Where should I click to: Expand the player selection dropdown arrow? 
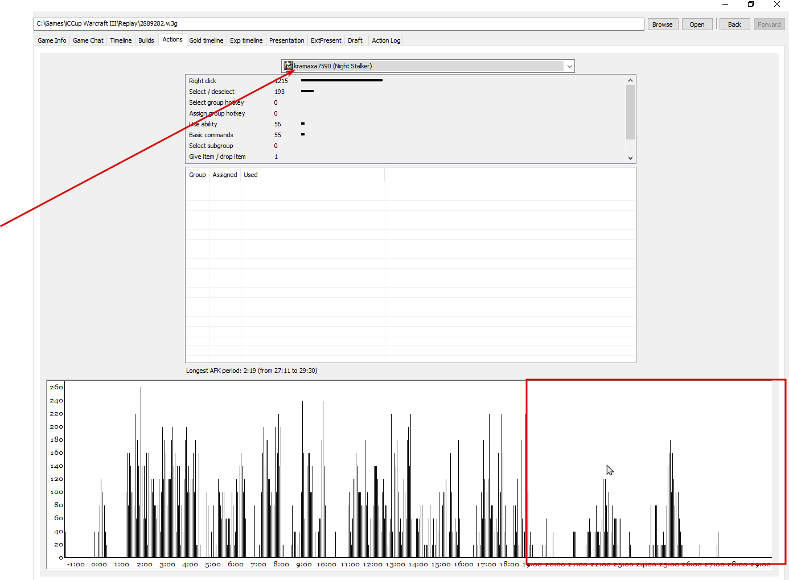(569, 66)
